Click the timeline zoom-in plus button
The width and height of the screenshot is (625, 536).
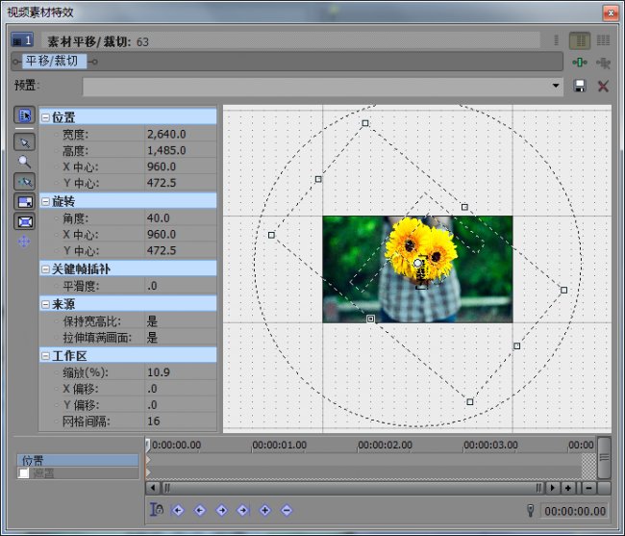[567, 488]
